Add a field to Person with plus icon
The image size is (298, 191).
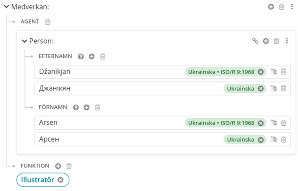[x=266, y=41]
